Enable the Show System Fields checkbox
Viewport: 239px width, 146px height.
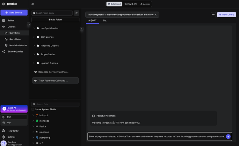[33, 109]
